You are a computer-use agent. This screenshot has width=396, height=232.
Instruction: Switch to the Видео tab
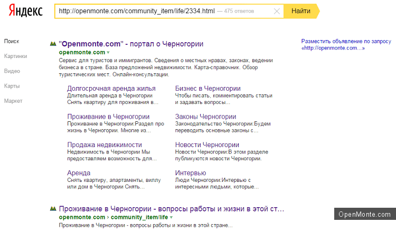(12, 71)
